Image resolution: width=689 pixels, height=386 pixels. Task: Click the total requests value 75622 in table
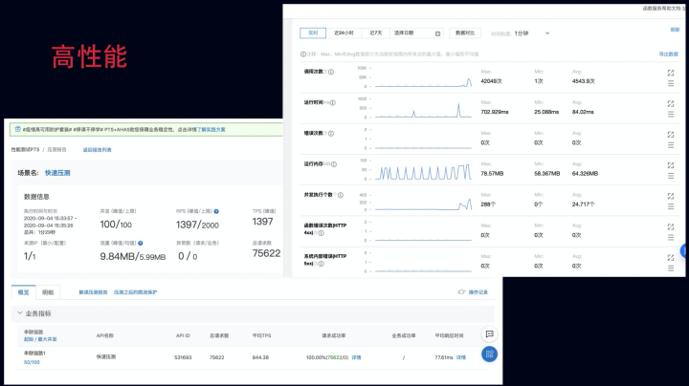point(216,357)
